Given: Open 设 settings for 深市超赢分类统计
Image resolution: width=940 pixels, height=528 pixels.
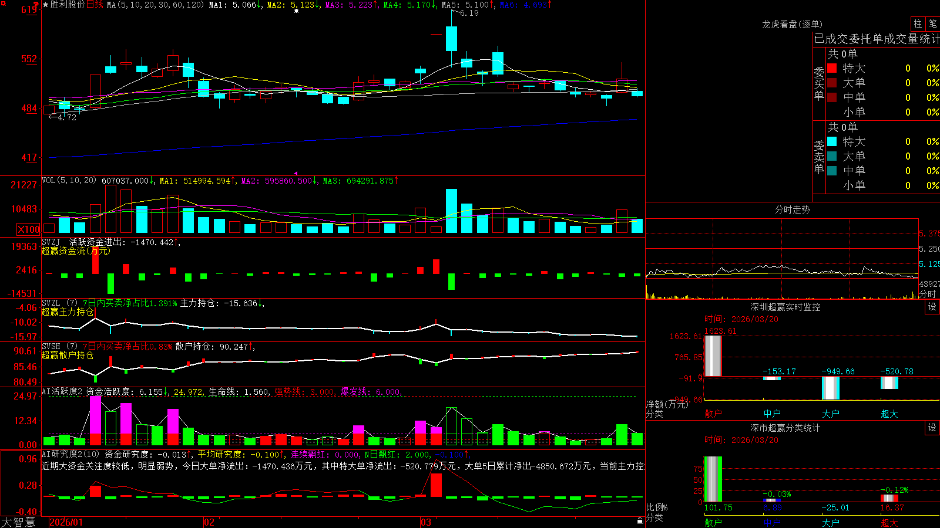Looking at the screenshot, I should (x=932, y=428).
